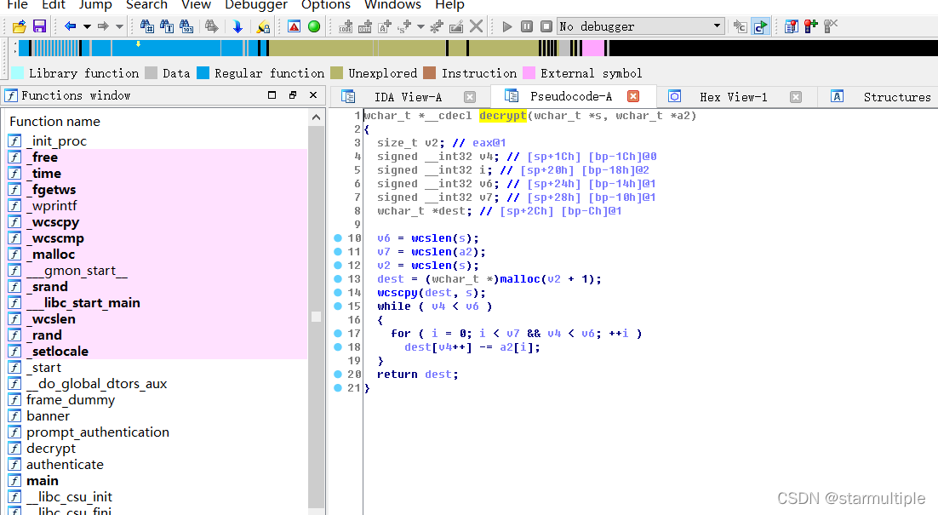
Task: Start process with the play button
Action: pyautogui.click(x=507, y=26)
